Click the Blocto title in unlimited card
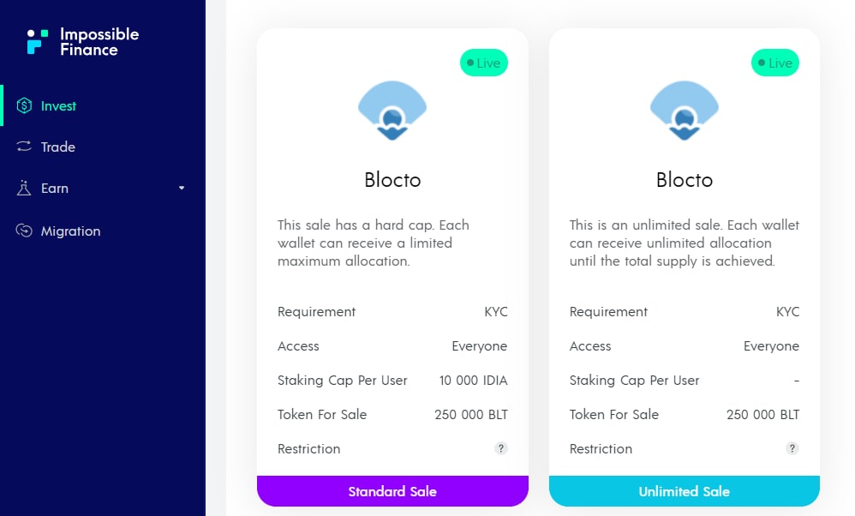Viewport: 855px width, 516px height. pyautogui.click(x=684, y=180)
